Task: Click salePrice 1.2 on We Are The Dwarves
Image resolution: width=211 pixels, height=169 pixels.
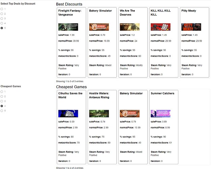Action: [x=127, y=35]
